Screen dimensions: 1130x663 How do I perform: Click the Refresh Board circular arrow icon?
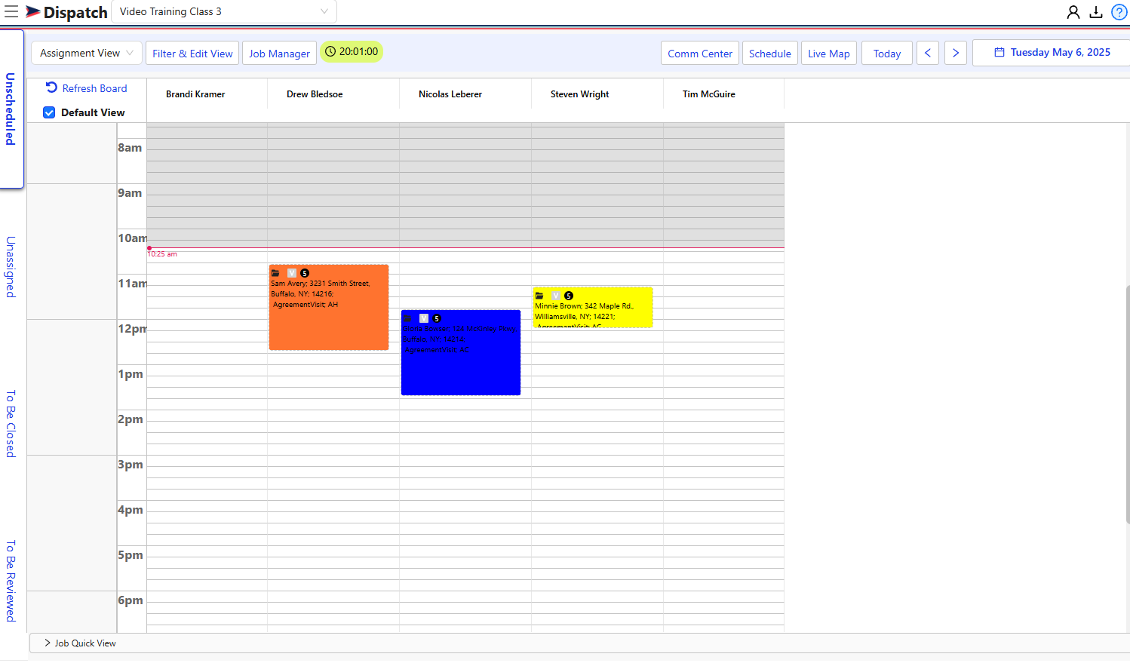[x=51, y=87]
